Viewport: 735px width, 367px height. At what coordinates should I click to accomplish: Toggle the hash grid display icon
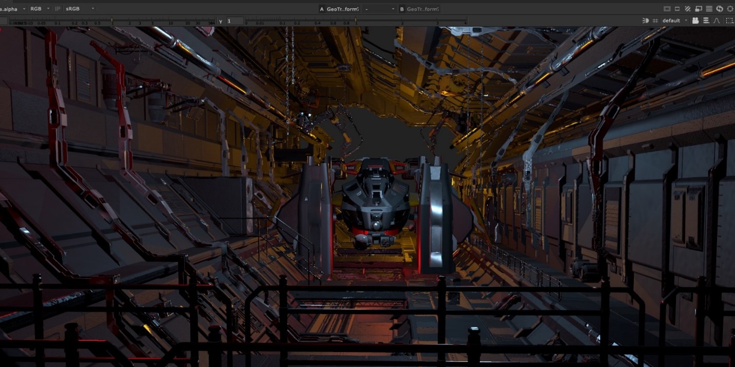click(x=655, y=21)
